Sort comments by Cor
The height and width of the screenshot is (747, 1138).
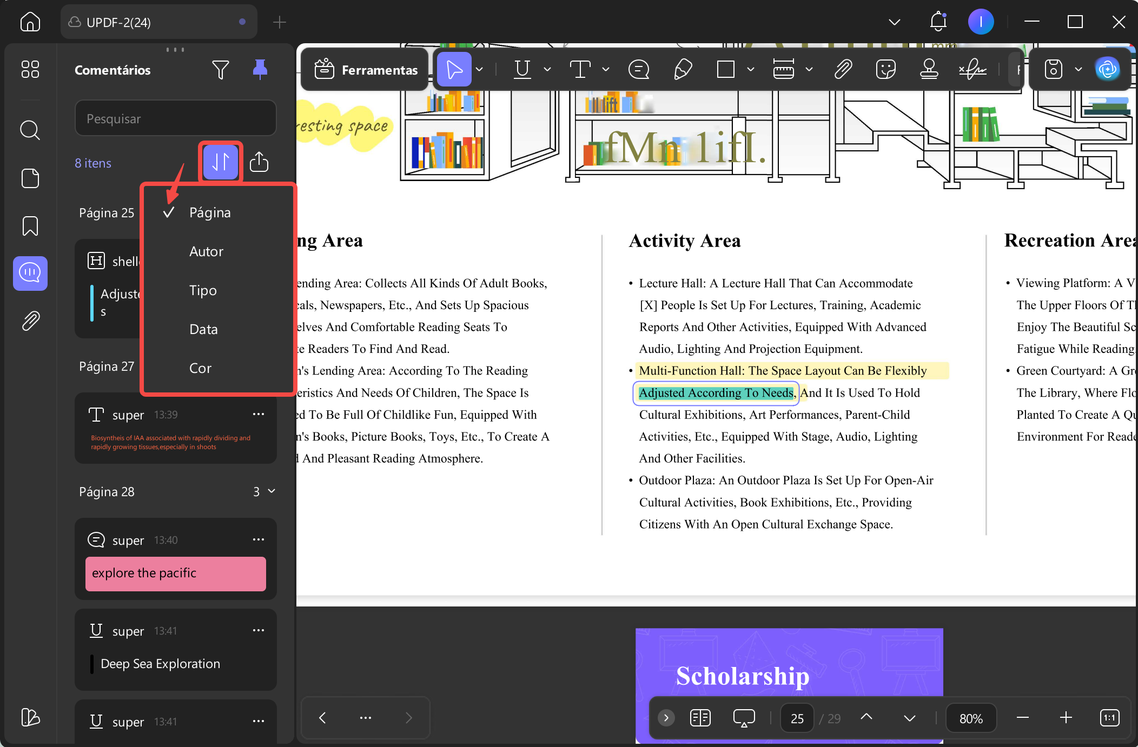pyautogui.click(x=219, y=368)
